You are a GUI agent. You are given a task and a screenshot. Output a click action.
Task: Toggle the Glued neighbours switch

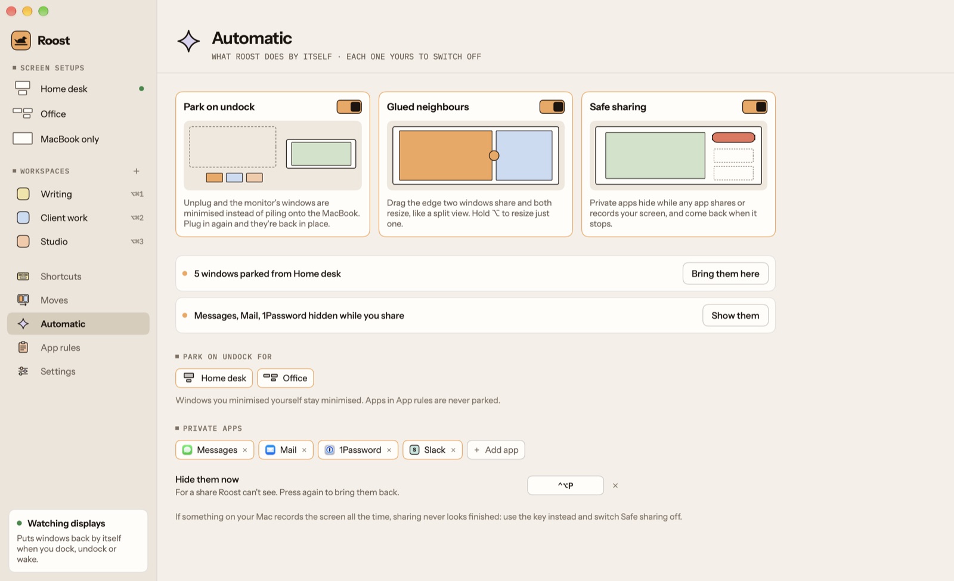click(x=552, y=107)
